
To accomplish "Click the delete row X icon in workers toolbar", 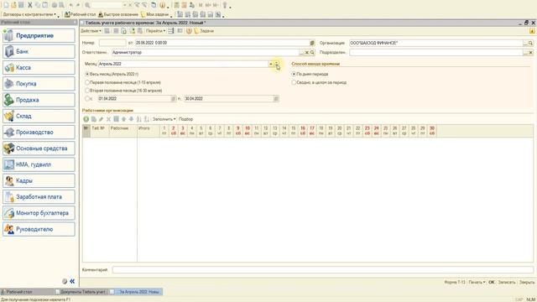I will point(108,119).
